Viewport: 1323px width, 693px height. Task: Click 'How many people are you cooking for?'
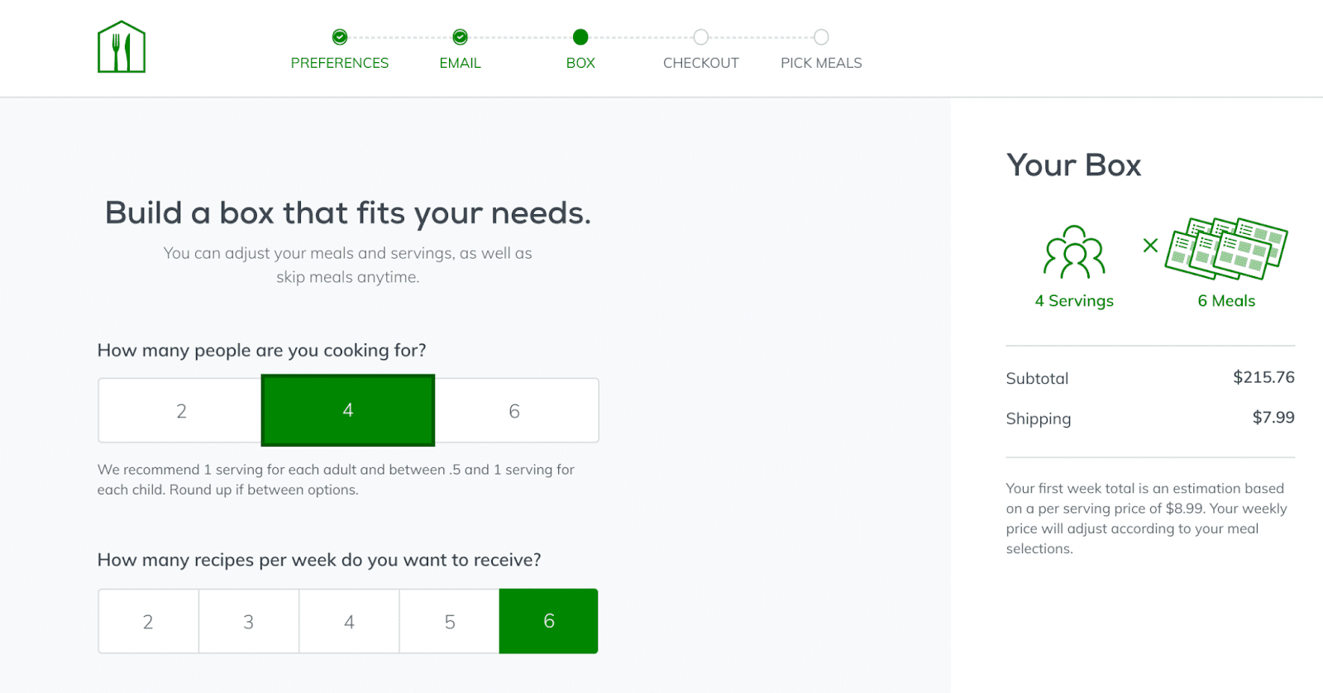(x=262, y=351)
